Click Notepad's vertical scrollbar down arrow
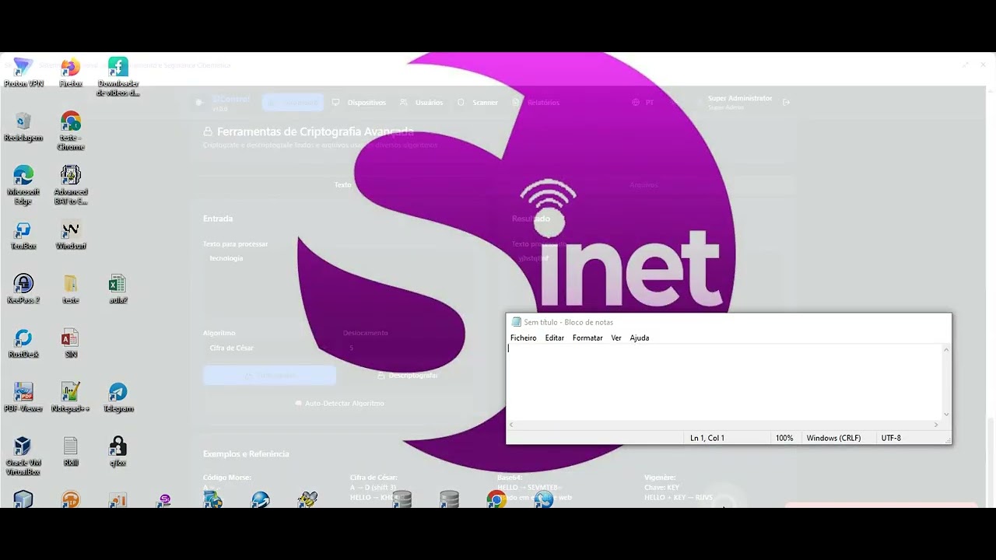996x560 pixels. [x=946, y=415]
